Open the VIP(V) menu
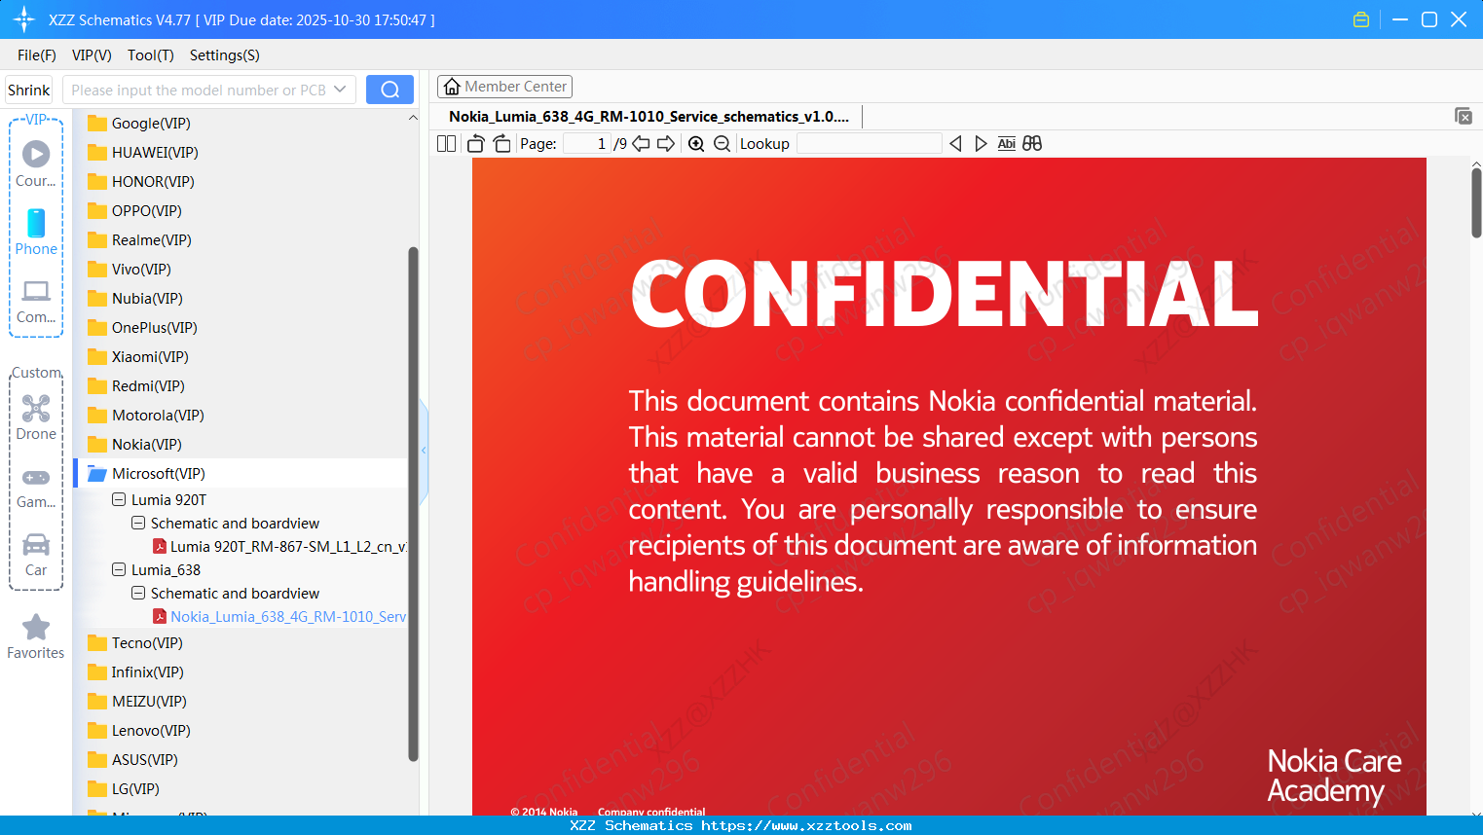 tap(91, 55)
